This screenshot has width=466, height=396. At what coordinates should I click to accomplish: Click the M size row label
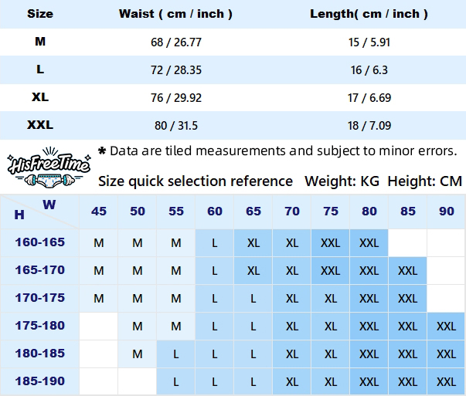[40, 41]
